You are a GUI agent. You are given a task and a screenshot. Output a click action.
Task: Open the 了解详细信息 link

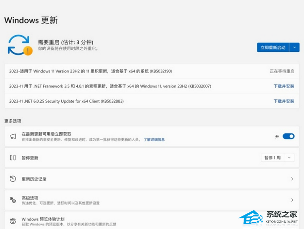coord(154,140)
